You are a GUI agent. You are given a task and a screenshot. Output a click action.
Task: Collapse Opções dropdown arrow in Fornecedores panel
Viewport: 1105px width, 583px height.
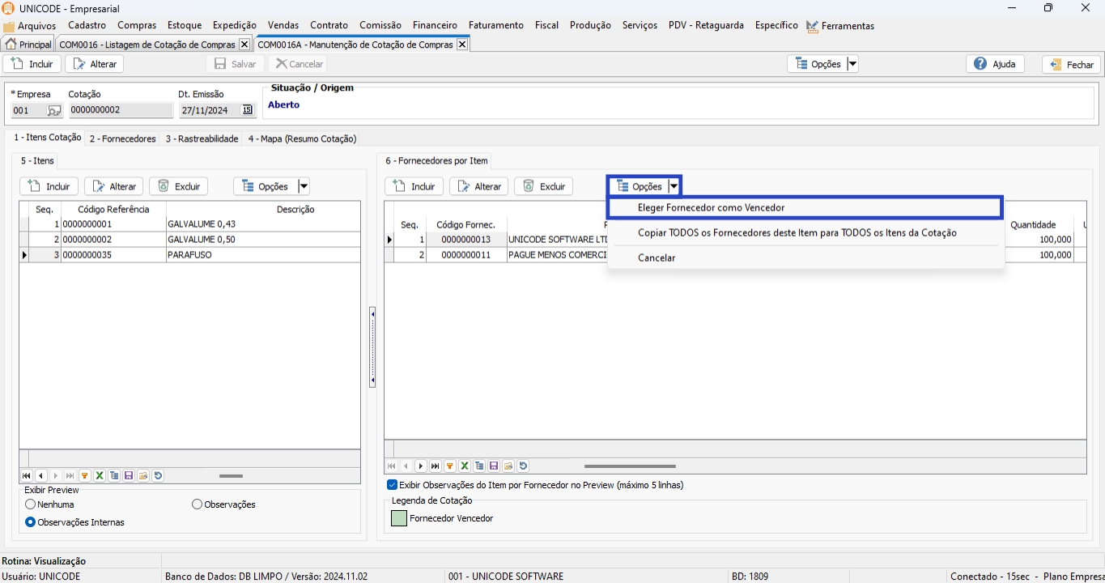(674, 186)
